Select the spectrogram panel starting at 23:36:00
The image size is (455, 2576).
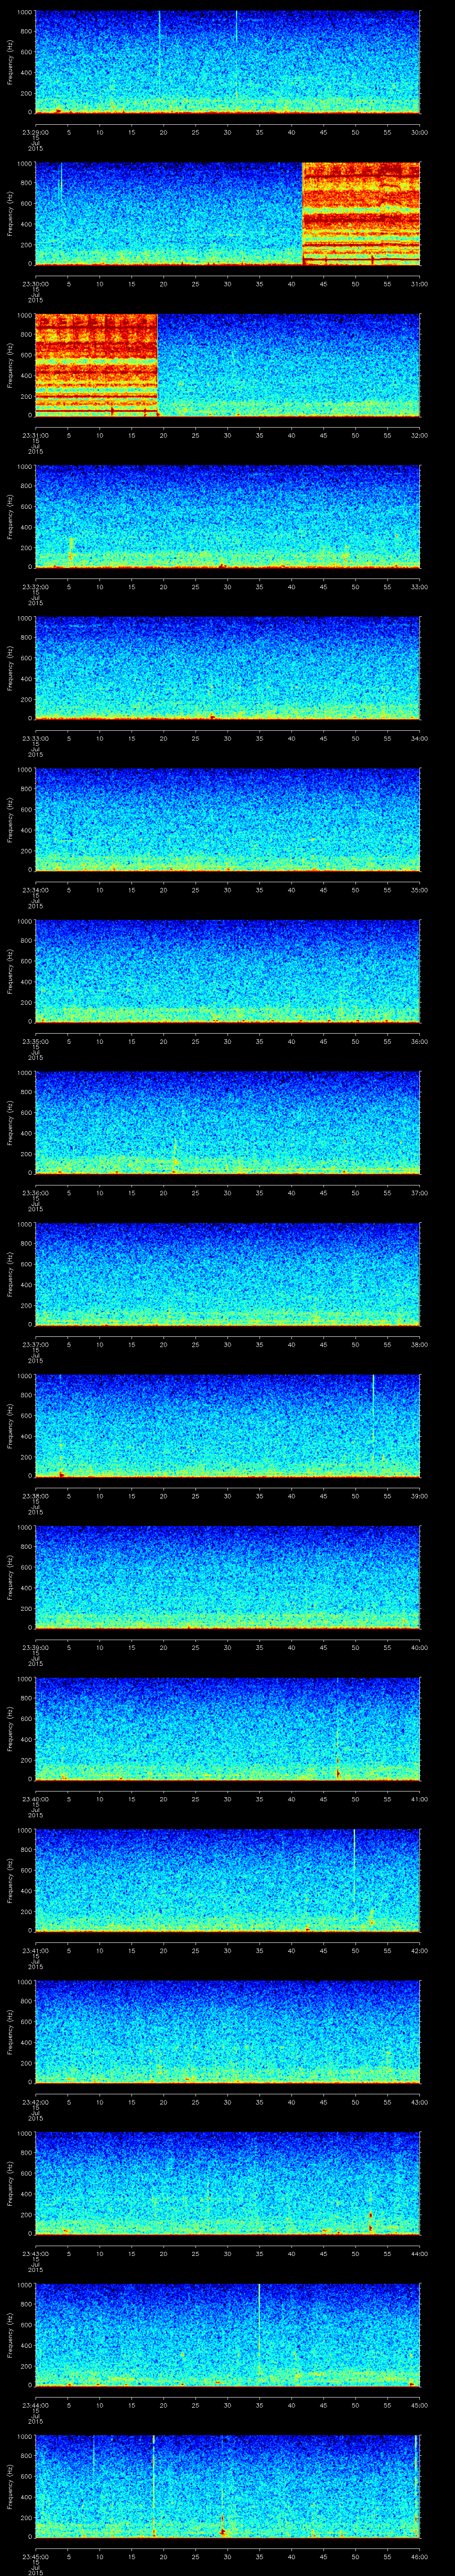point(227,1122)
